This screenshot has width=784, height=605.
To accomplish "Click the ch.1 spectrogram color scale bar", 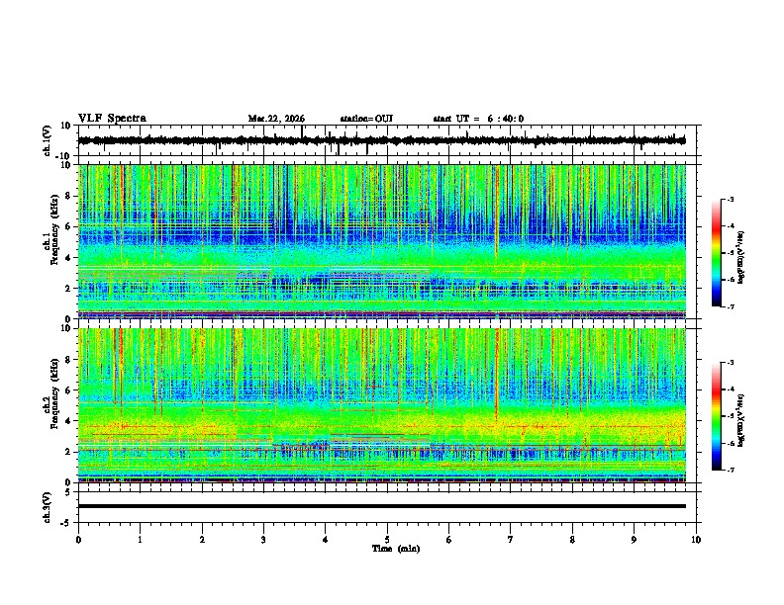I will [717, 253].
